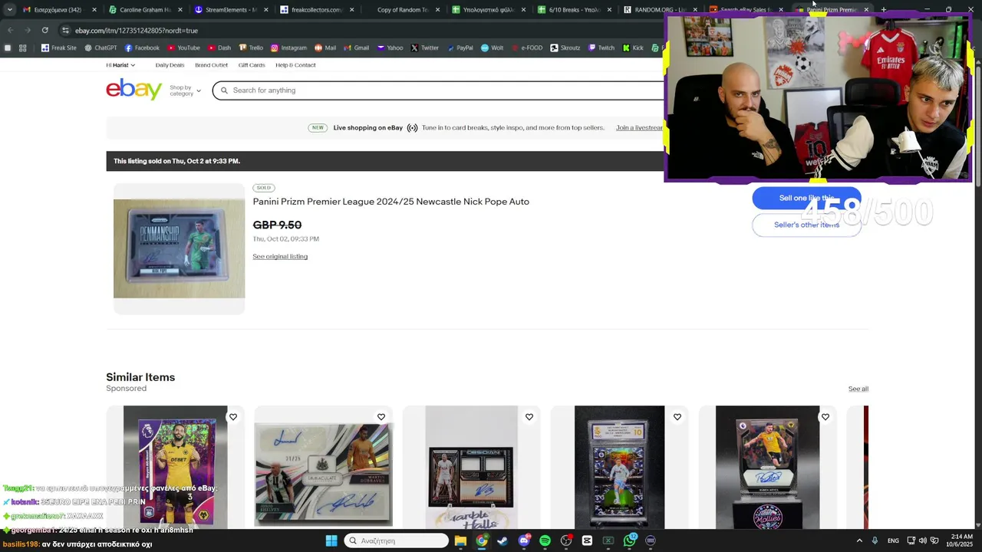Open the Wolves purple card thumbnail
The image size is (982, 552).
[x=175, y=468]
